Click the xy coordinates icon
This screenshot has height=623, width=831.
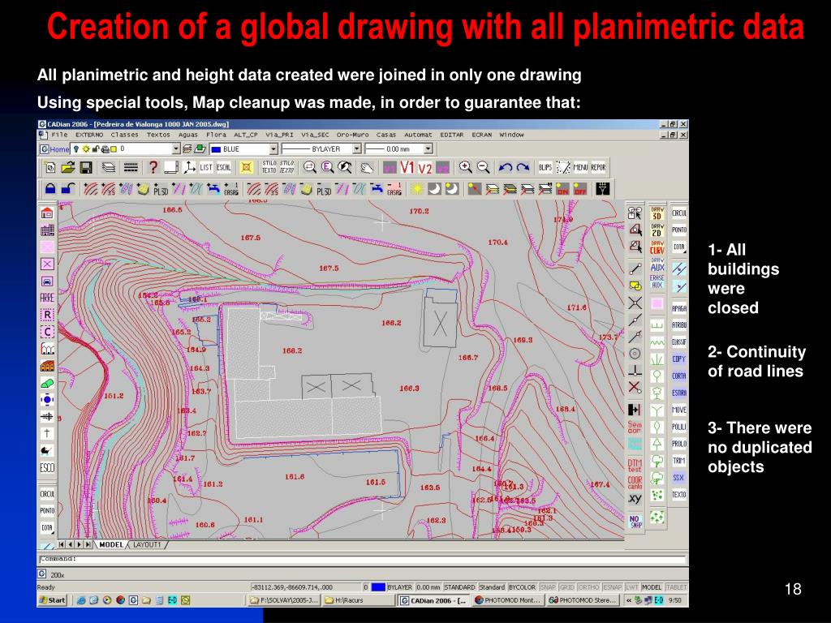(635, 499)
